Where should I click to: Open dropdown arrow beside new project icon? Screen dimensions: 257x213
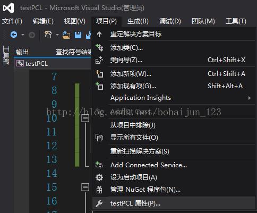click(x=57, y=35)
